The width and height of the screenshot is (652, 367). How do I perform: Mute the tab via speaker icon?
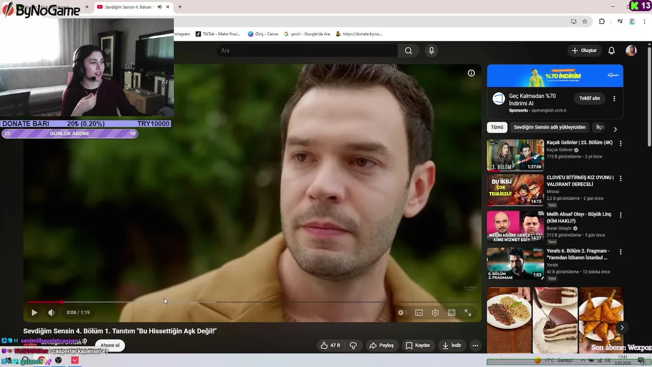[159, 7]
